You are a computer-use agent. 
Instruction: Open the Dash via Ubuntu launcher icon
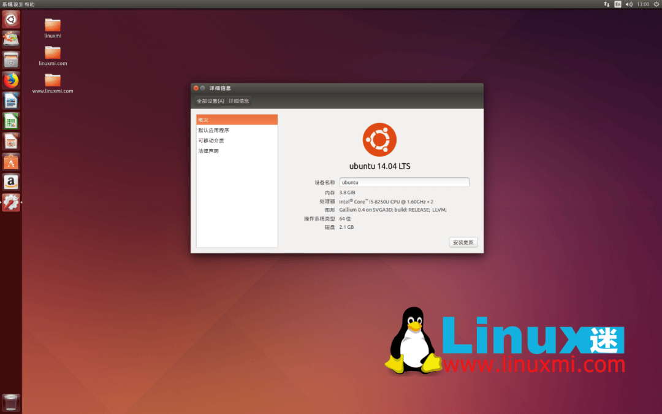point(10,18)
